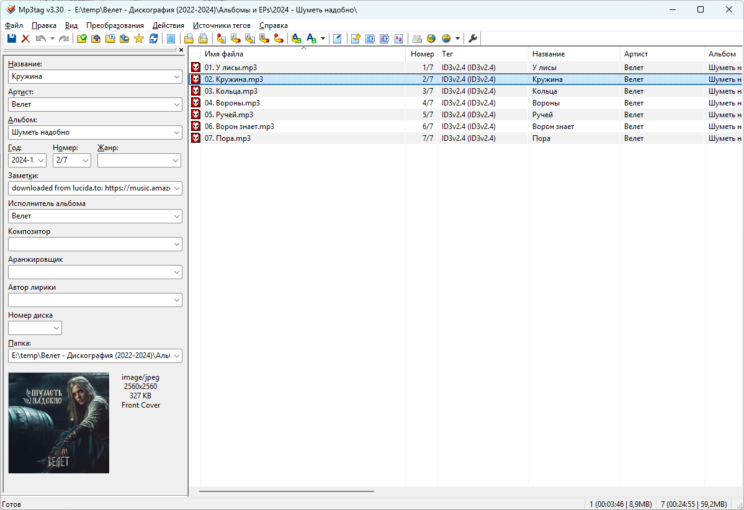Click the yellow star Favorites icon

pyautogui.click(x=138, y=39)
